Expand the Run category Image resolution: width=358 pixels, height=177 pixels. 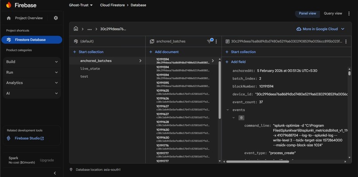point(32,72)
